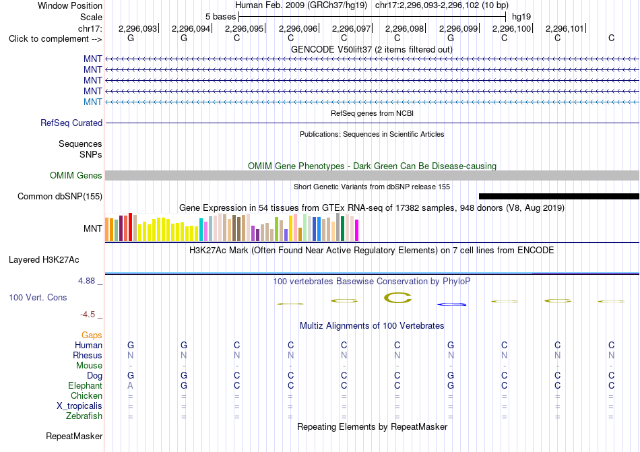Click the SNPs subtrack label
Screen dimensions: 640x452
[91, 155]
